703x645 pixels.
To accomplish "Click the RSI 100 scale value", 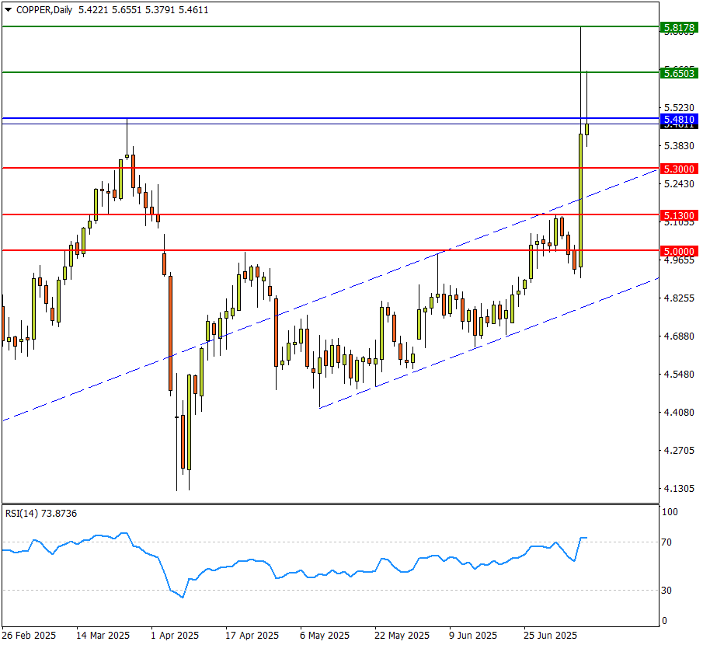I will [669, 513].
